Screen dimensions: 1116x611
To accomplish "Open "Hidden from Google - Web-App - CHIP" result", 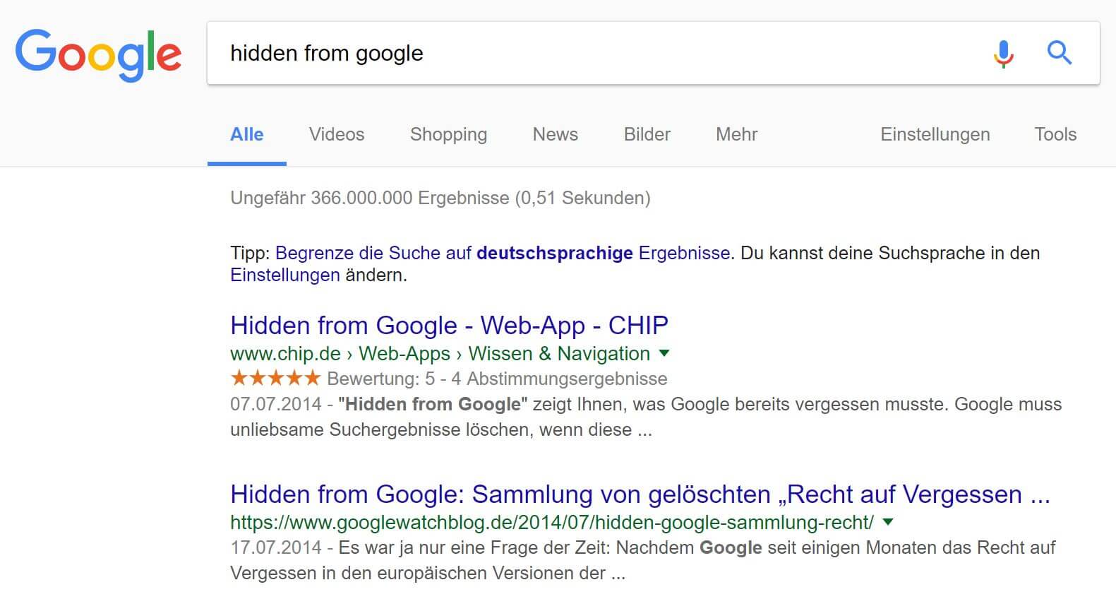I will click(x=449, y=325).
